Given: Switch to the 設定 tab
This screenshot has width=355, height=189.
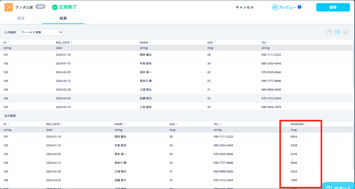Looking at the screenshot, I should (x=21, y=18).
